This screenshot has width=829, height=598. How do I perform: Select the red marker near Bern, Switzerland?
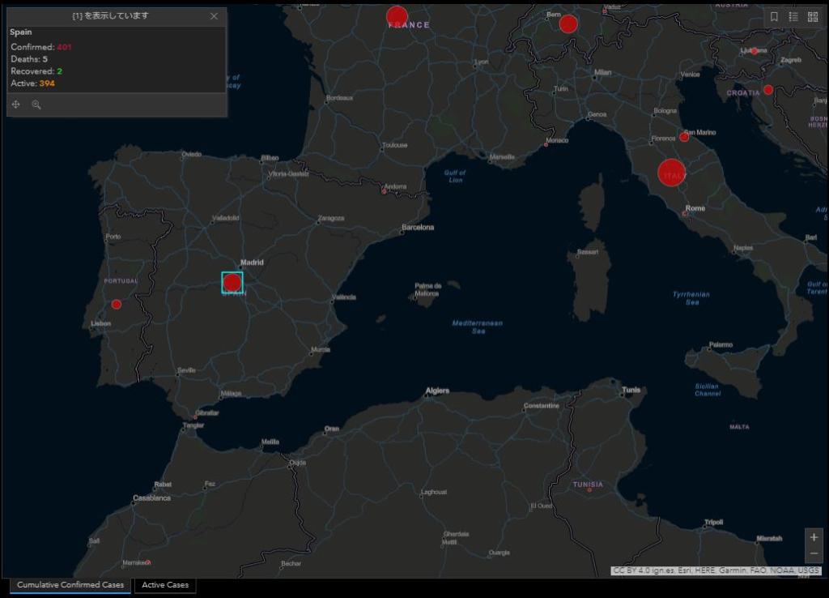coord(568,24)
